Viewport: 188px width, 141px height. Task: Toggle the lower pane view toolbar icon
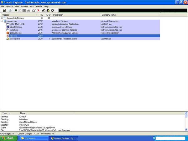[24, 10]
